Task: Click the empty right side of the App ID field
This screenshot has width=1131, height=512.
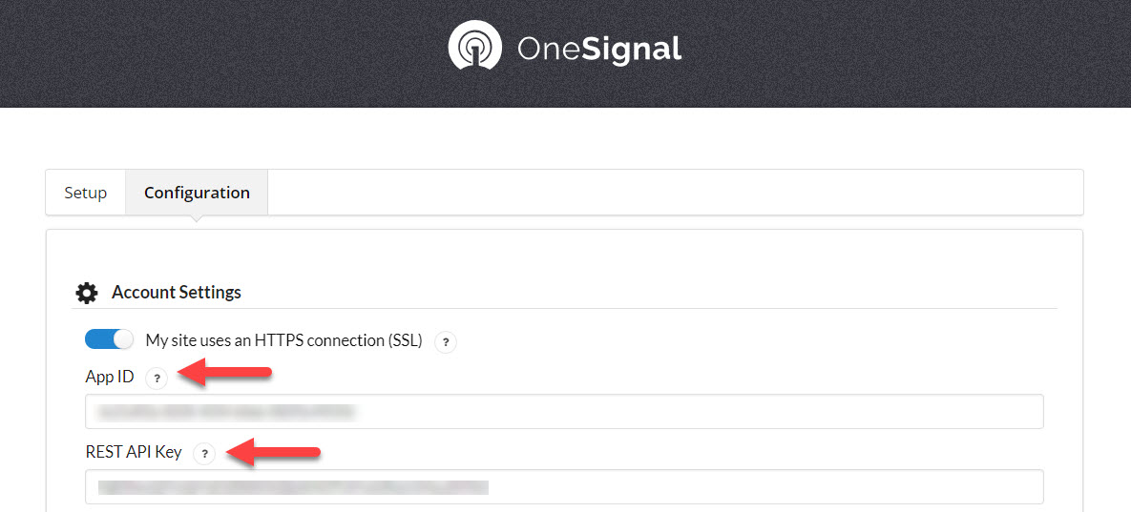Action: click(x=700, y=411)
